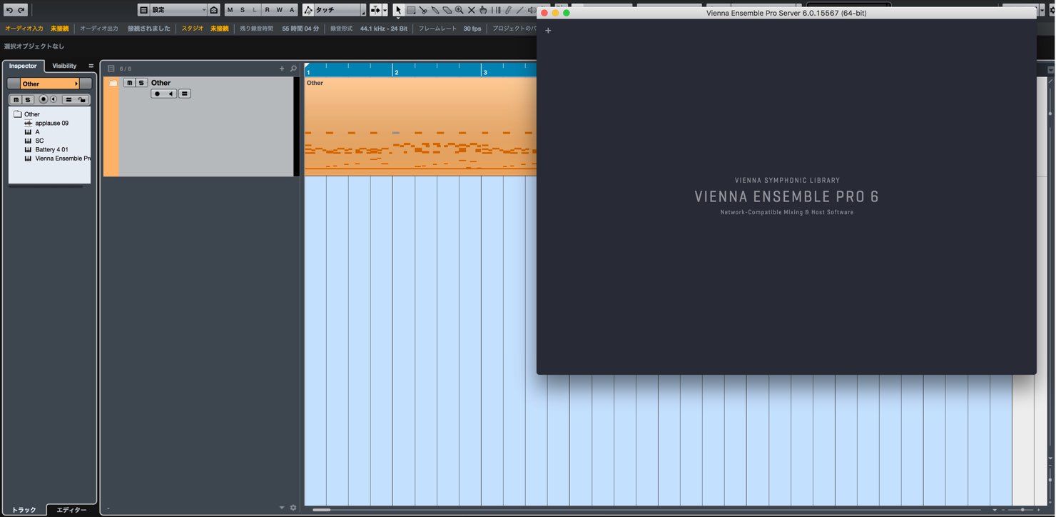Mute Other track in track list
This screenshot has height=517, width=1056.
click(x=129, y=83)
